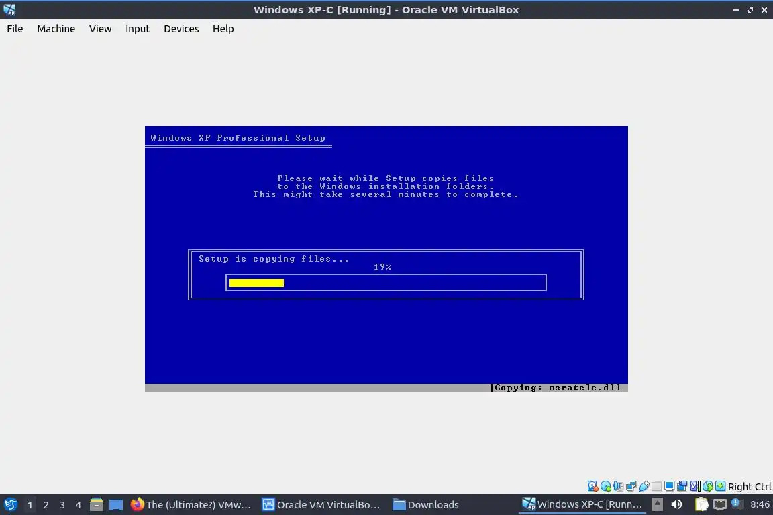Click the 19% progress text

click(x=382, y=267)
